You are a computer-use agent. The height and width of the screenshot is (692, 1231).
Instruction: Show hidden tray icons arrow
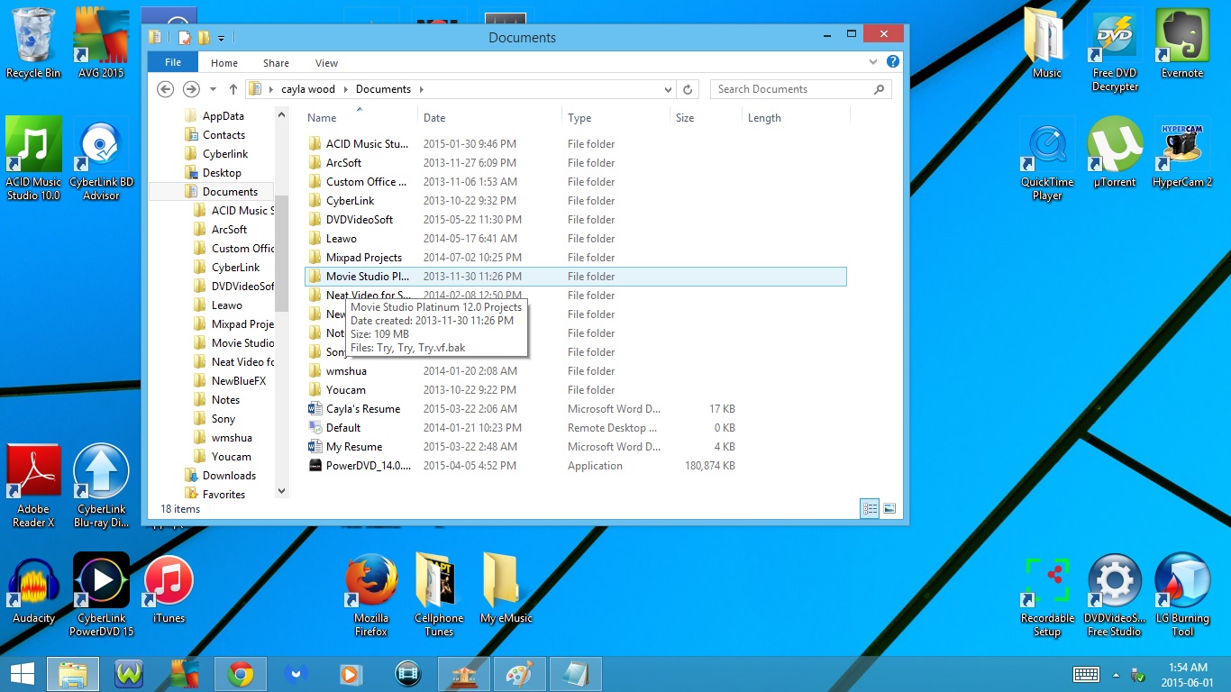tap(1116, 674)
